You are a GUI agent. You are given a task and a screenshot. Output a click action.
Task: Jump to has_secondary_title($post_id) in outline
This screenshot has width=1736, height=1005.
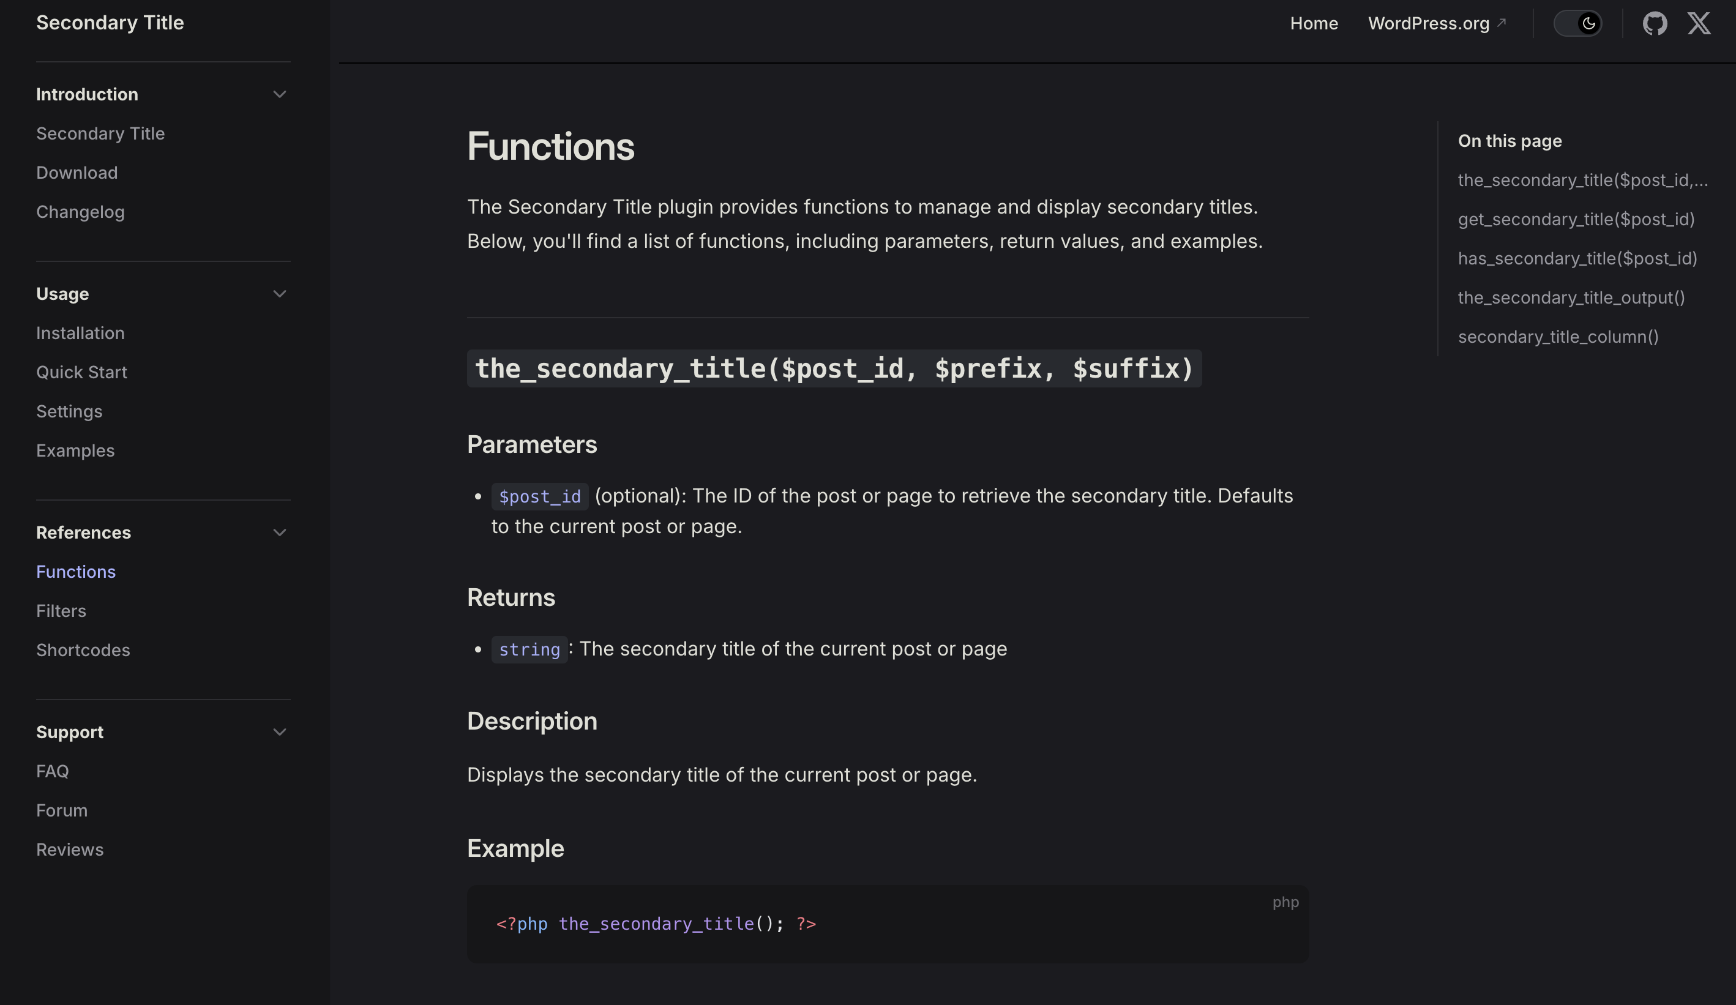pos(1577,259)
